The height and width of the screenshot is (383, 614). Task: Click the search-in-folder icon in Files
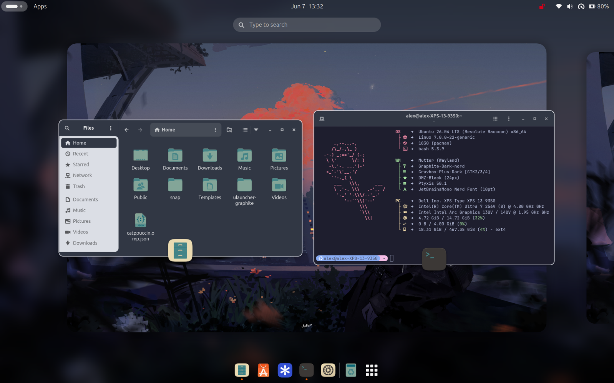pyautogui.click(x=229, y=130)
